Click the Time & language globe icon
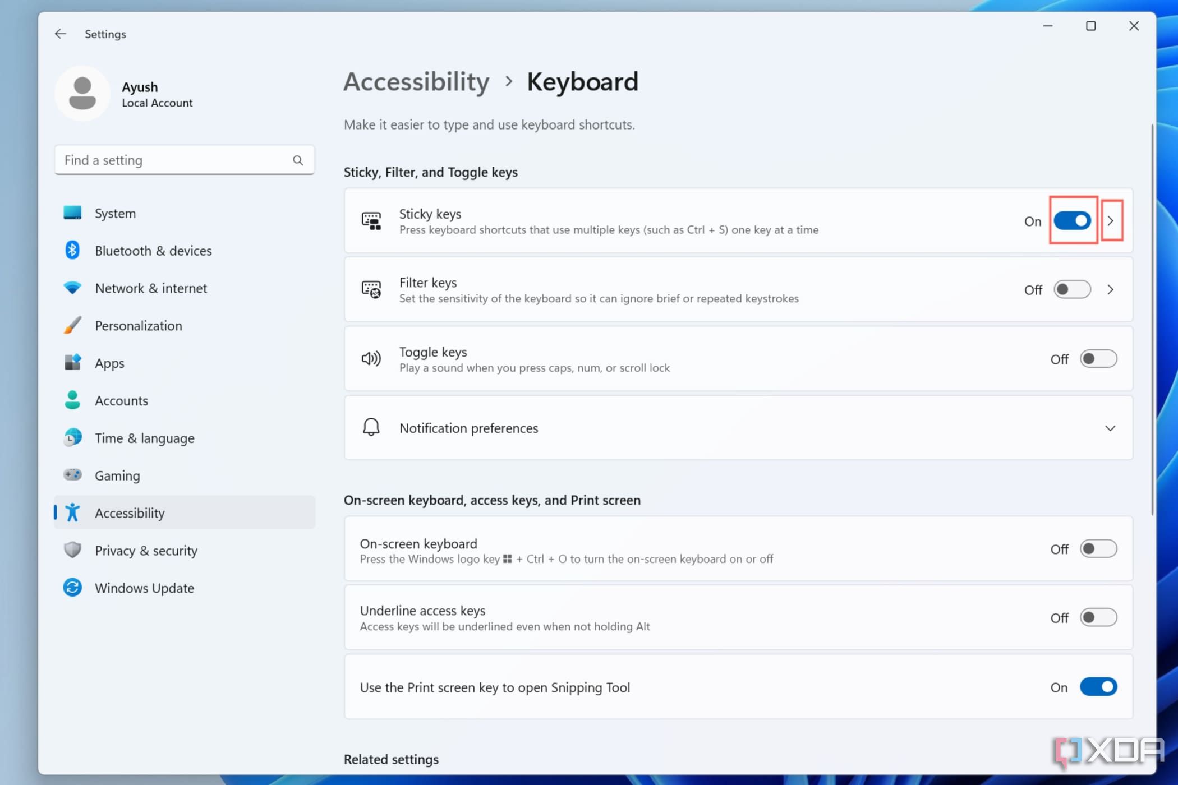Screen dimensions: 1178x785 (72, 437)
